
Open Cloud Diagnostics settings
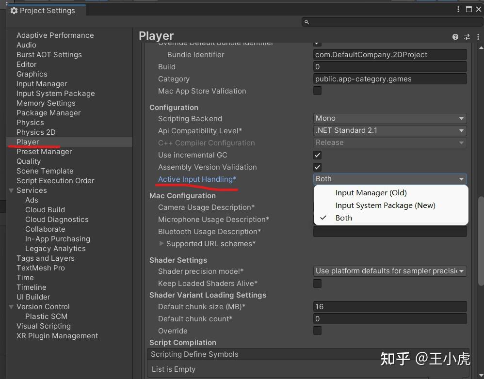point(57,219)
